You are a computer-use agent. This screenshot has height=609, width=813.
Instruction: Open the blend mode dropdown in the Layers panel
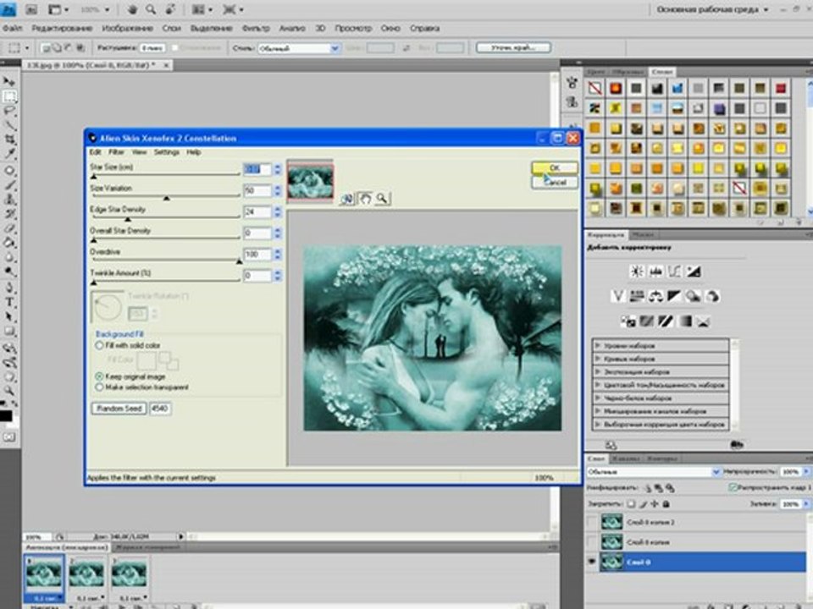click(653, 472)
